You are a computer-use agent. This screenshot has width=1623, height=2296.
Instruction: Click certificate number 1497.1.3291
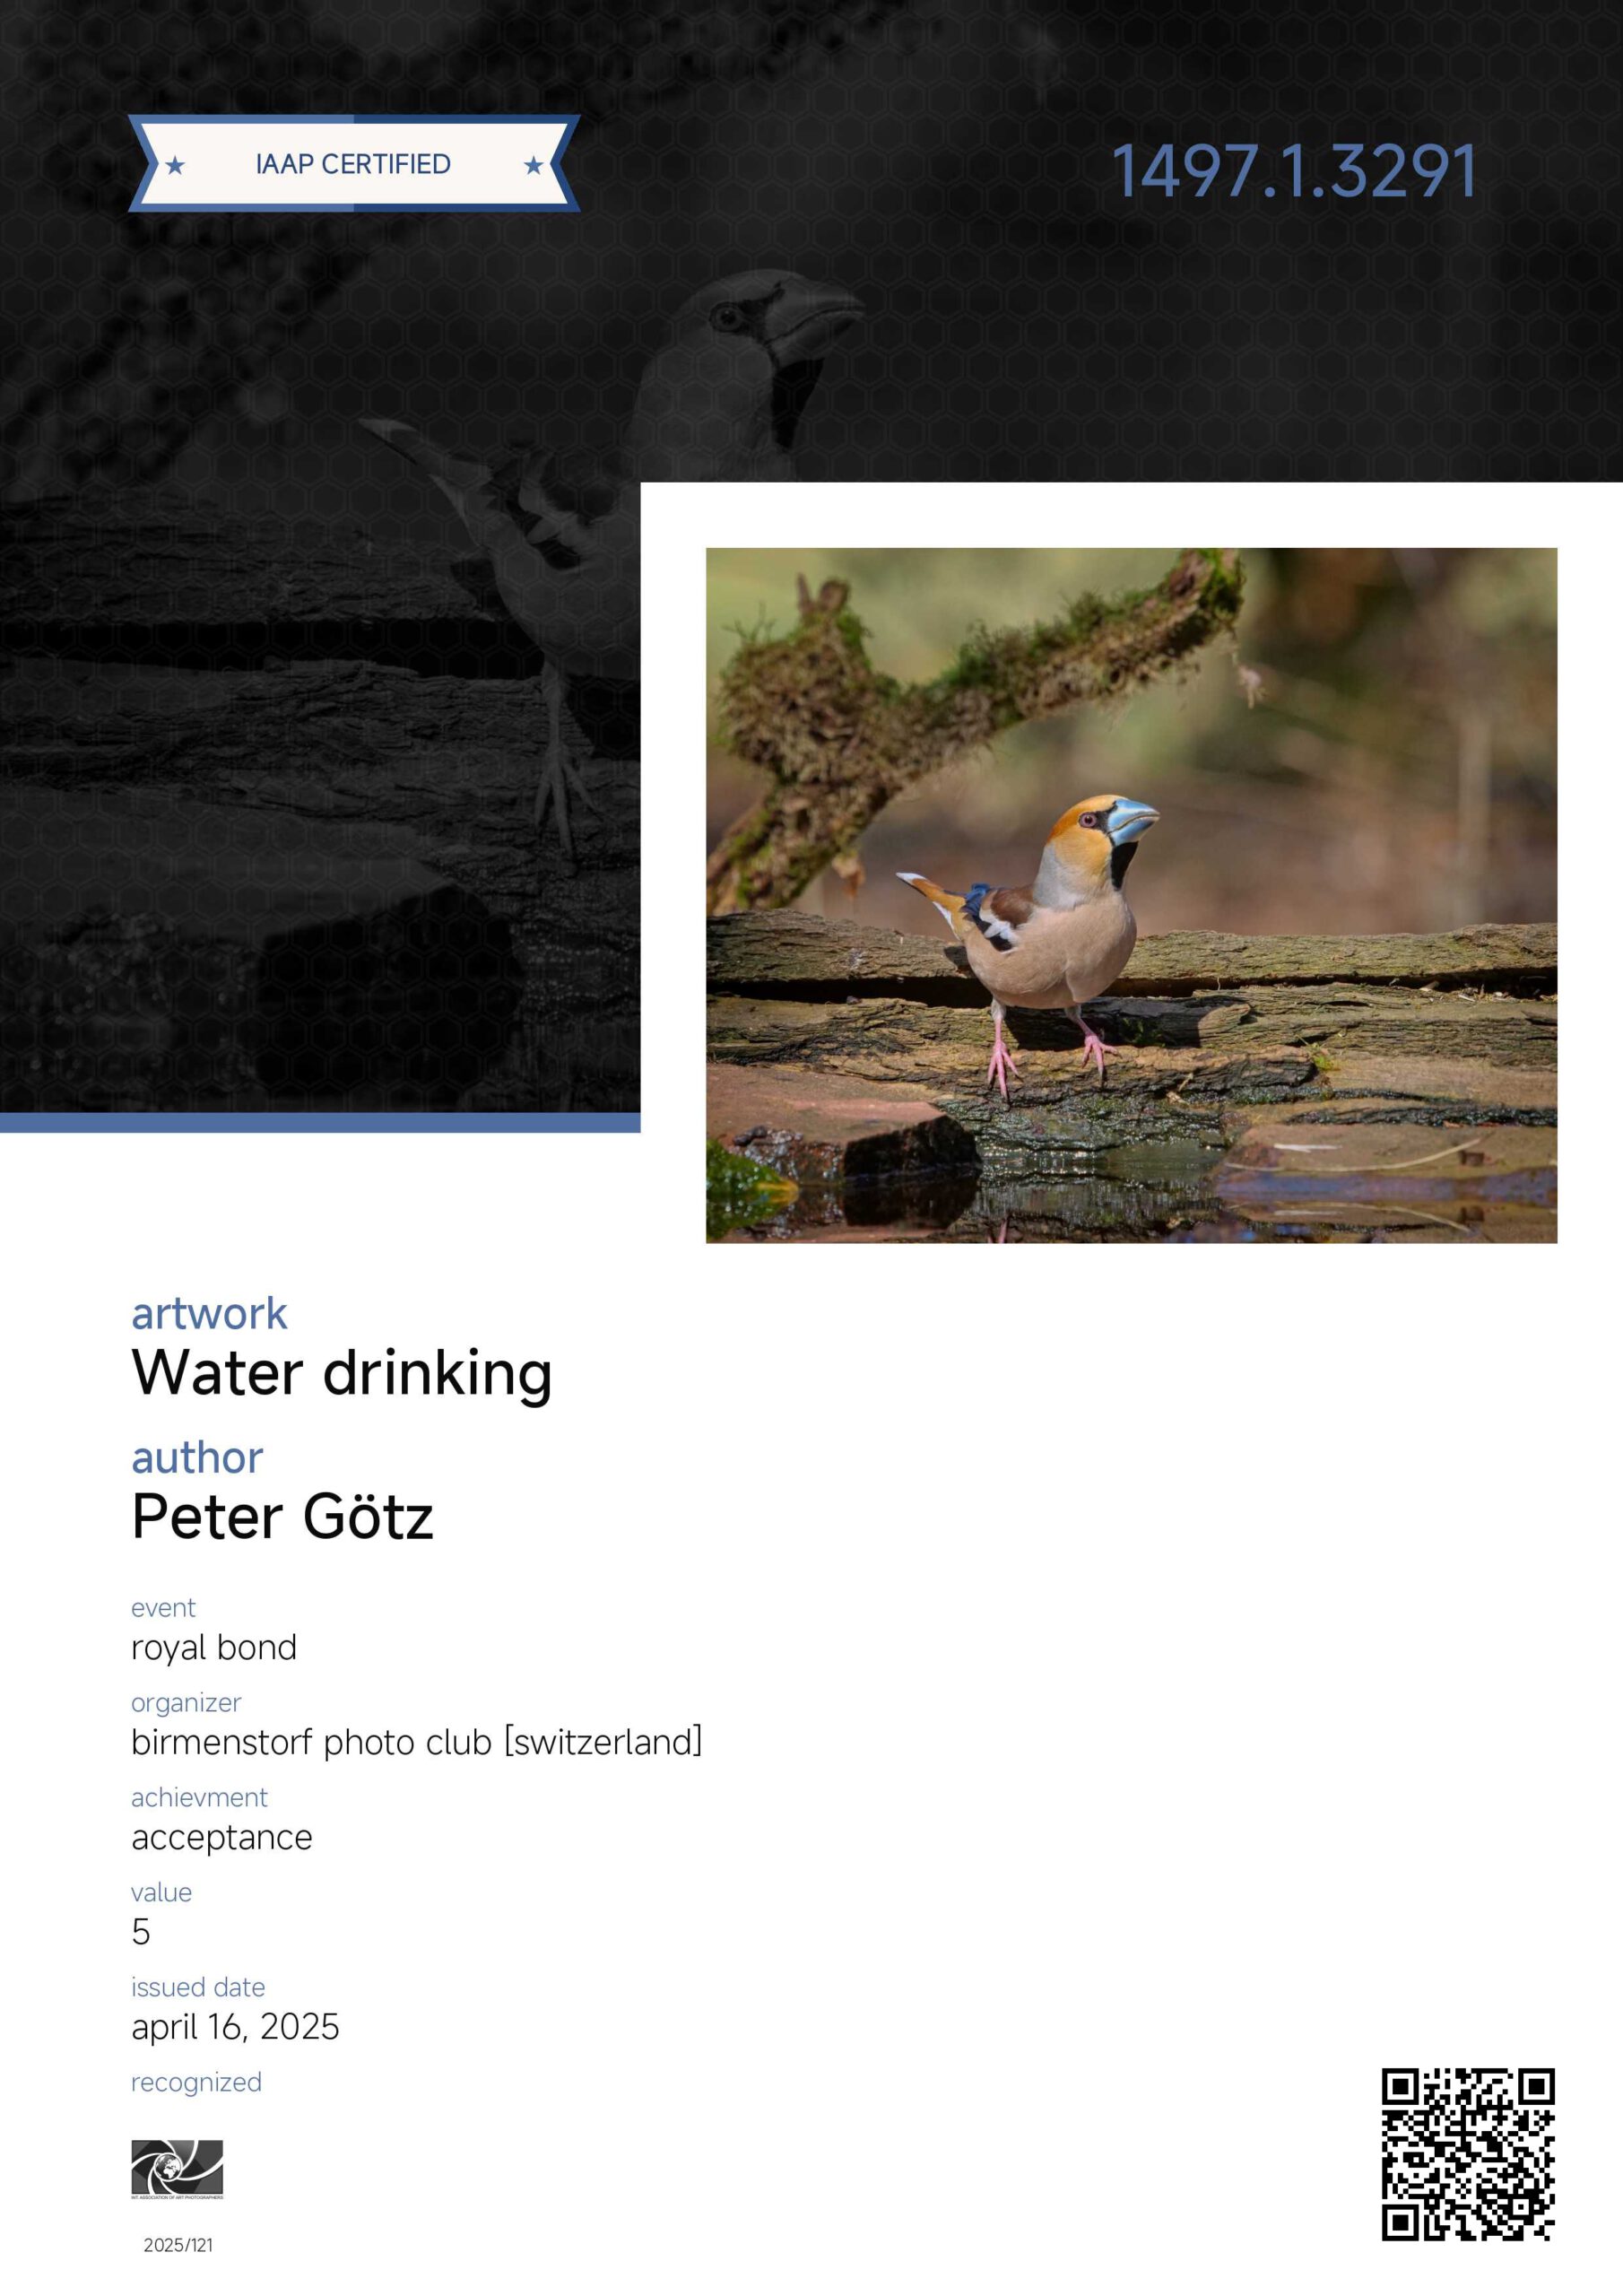pyautogui.click(x=1294, y=171)
